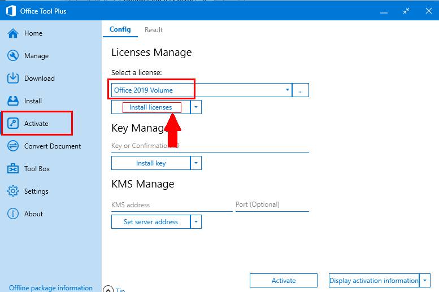
Task: Click the Download arrow icon
Action: (x=13, y=78)
